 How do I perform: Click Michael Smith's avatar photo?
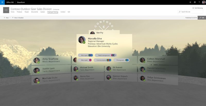pyautogui.click(x=76, y=69)
